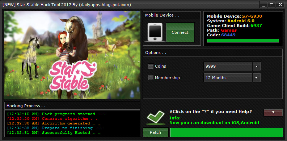The image size is (287, 141).
Task: Click the Mobile Device panel header
Action: 172,15
